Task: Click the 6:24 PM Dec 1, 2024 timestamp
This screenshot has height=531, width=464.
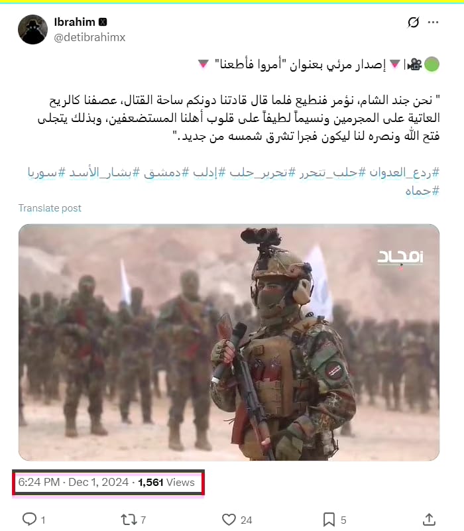Action: 74,482
